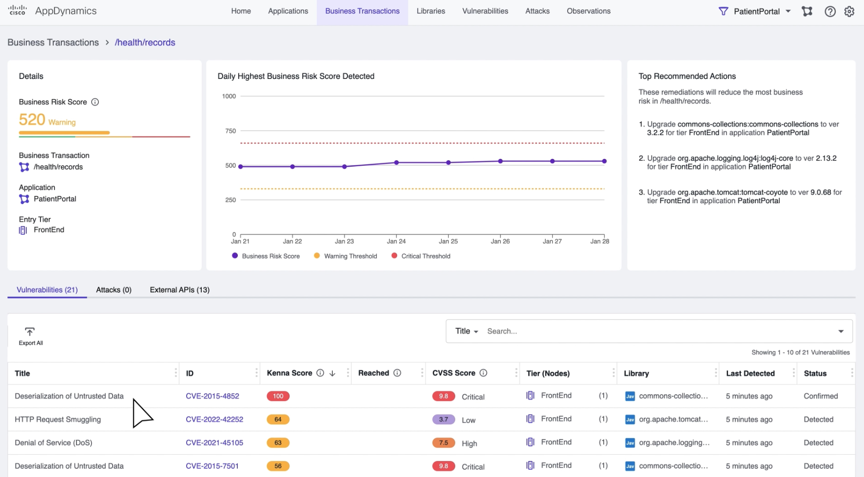Click the Kenna Score 100 badge

(278, 396)
